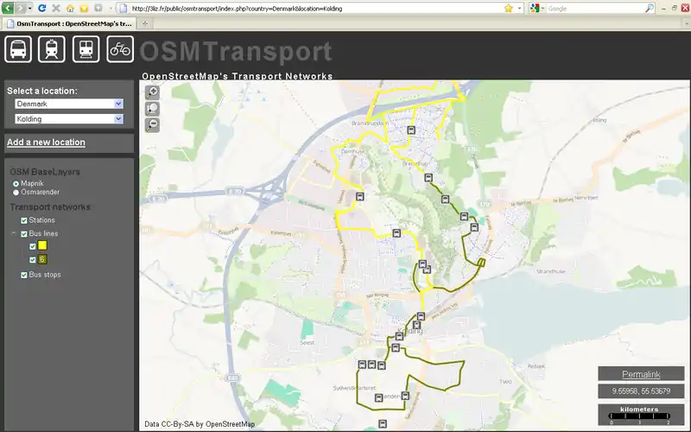
Task: Click the zoom box magnifier on map
Action: click(x=153, y=109)
